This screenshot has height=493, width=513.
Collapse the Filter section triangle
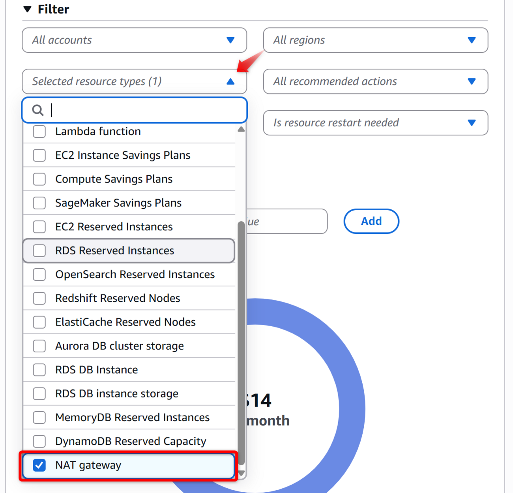pos(27,9)
